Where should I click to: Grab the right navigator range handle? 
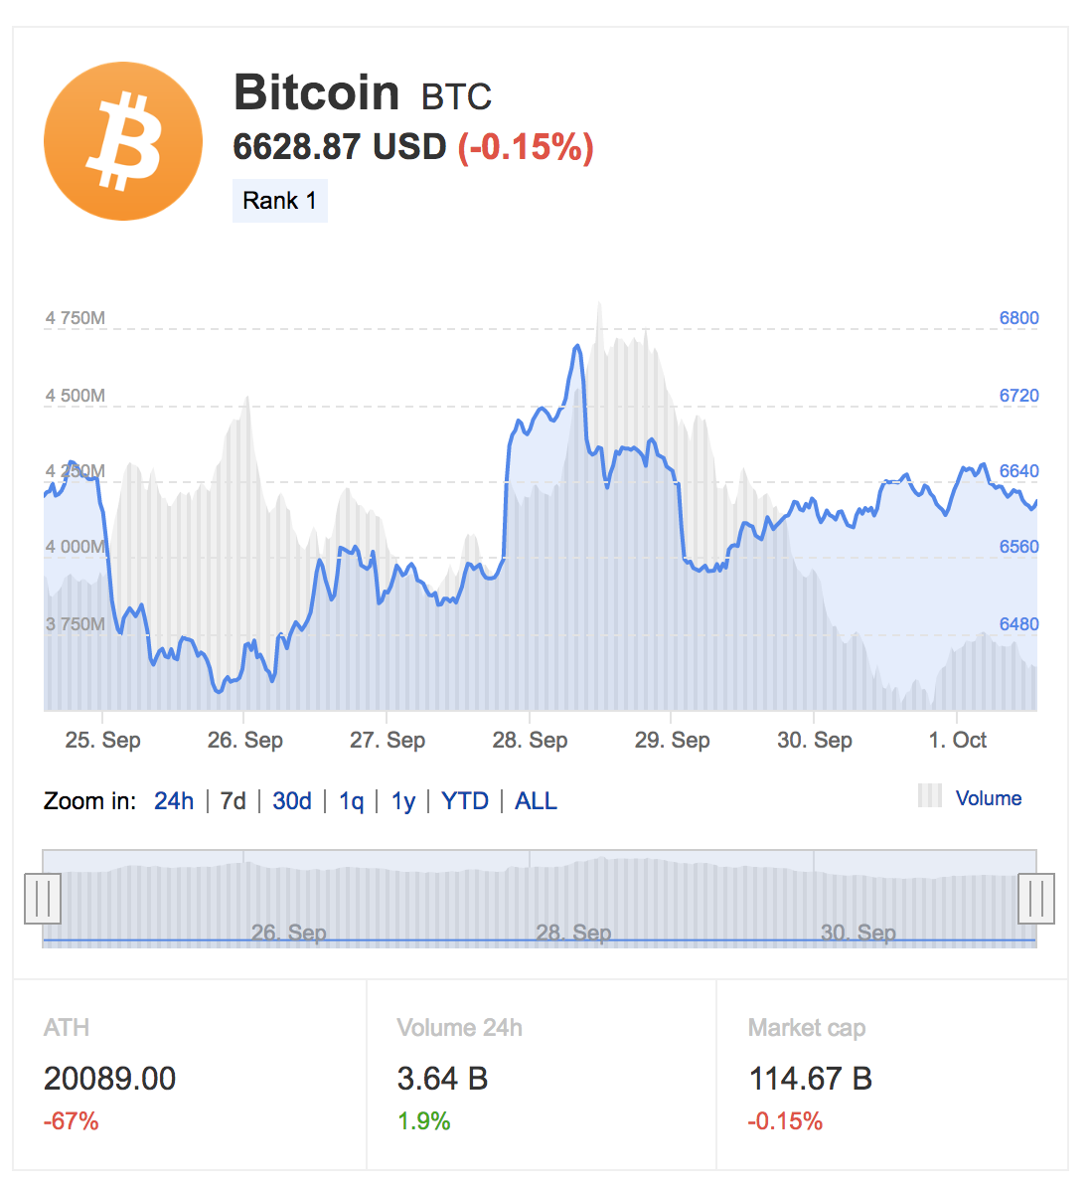click(x=1035, y=899)
